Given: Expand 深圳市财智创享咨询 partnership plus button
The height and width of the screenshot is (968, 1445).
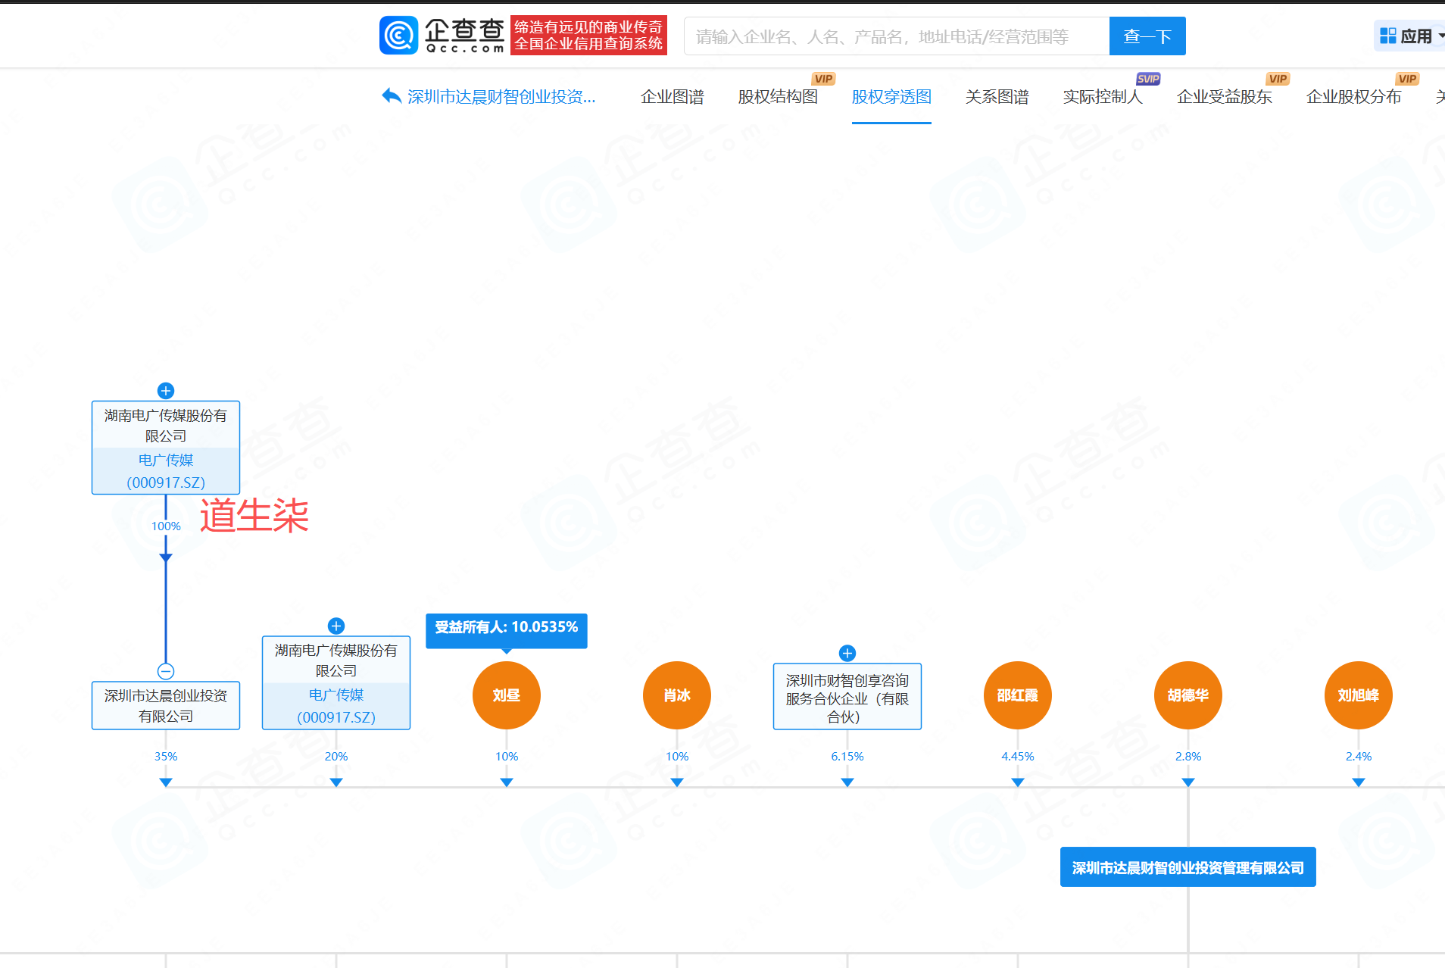Looking at the screenshot, I should pyautogui.click(x=847, y=653).
